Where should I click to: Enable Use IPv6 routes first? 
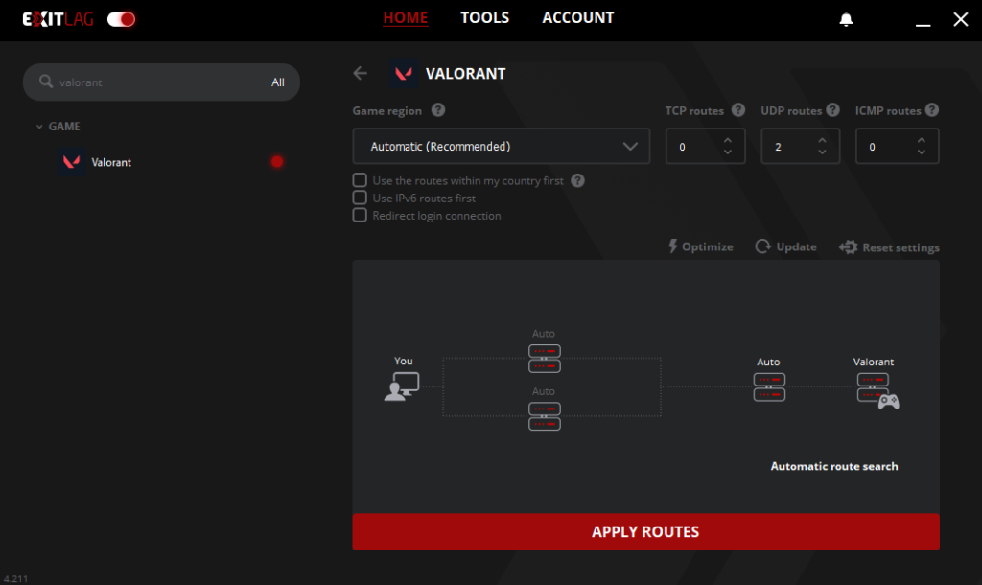click(360, 198)
